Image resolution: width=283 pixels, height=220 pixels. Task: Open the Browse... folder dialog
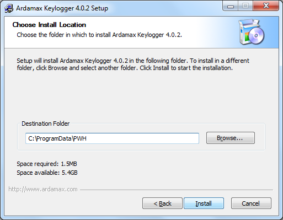tap(231, 138)
